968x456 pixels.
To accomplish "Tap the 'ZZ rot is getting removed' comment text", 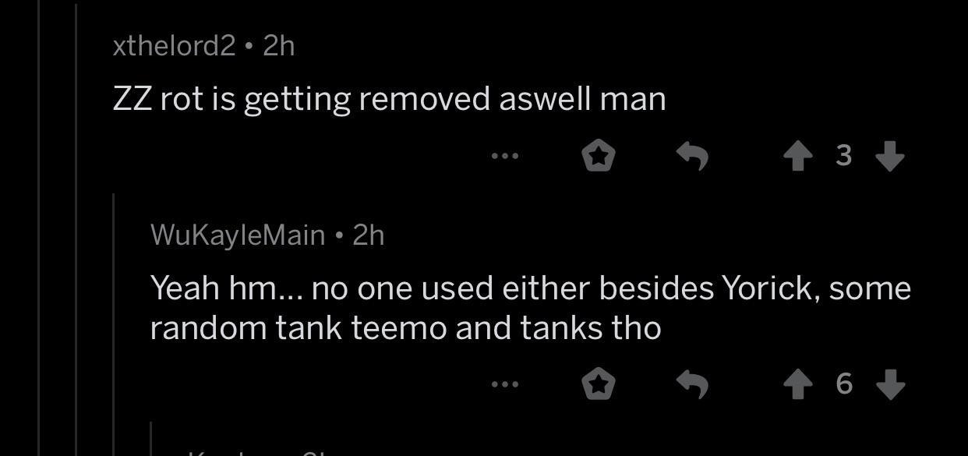I will click(x=390, y=100).
